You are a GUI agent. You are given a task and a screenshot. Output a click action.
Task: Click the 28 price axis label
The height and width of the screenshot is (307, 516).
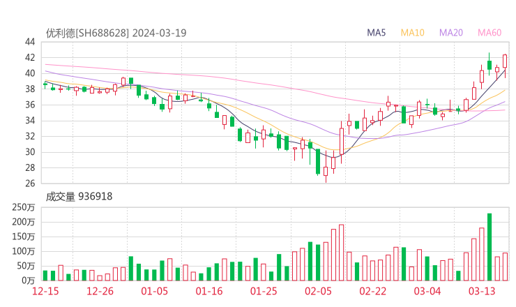(30, 167)
